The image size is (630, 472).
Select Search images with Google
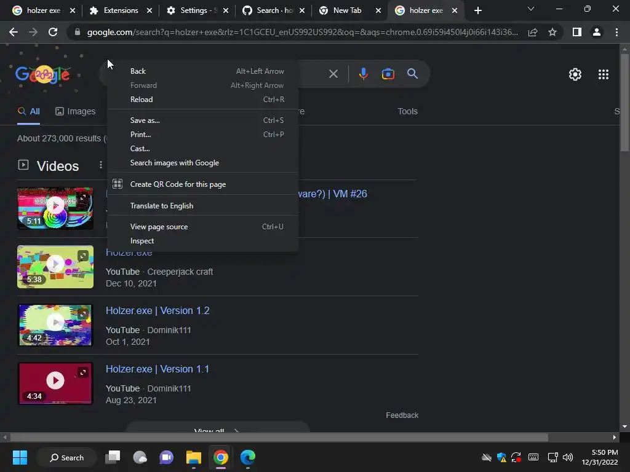click(202, 162)
